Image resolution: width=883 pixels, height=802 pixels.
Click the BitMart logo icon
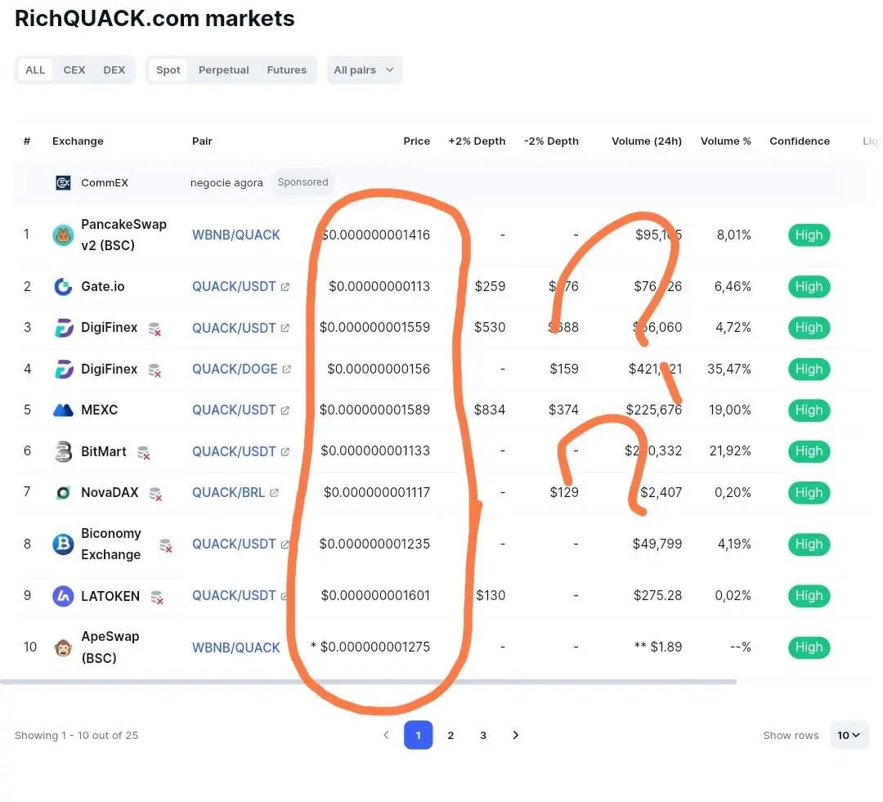tap(63, 452)
